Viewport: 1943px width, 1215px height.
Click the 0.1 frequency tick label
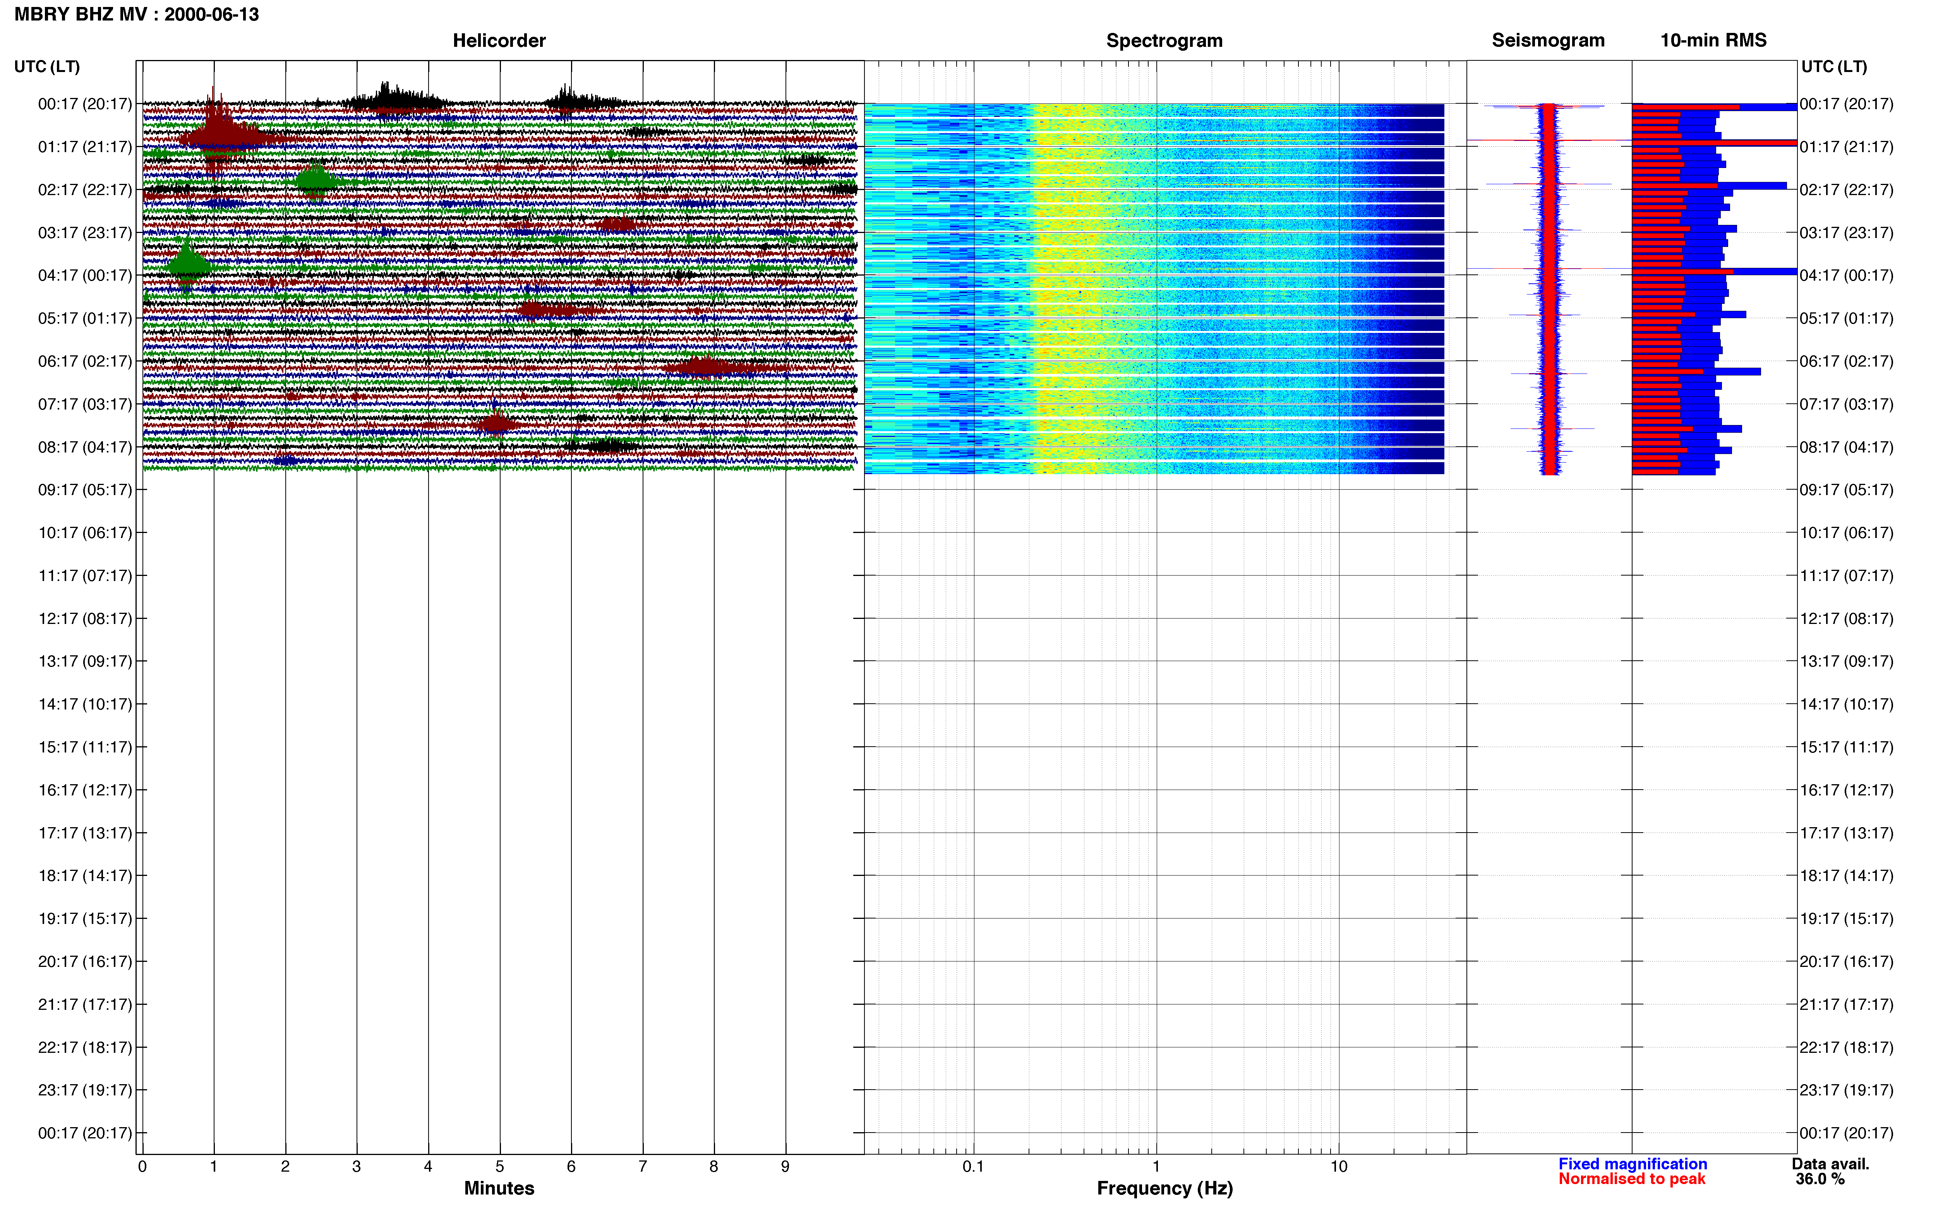(x=973, y=1166)
